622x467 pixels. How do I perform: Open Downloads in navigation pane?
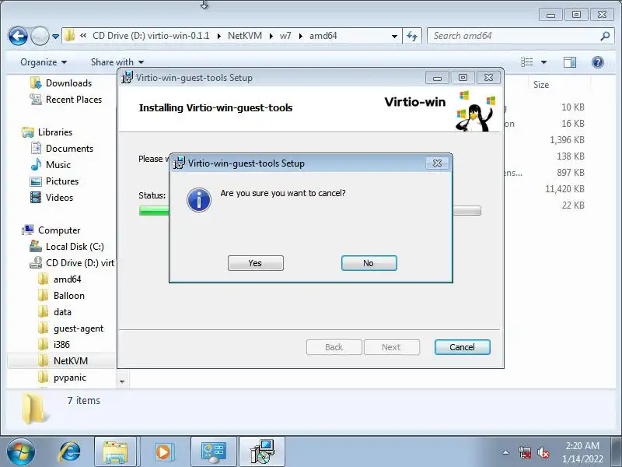coord(68,83)
